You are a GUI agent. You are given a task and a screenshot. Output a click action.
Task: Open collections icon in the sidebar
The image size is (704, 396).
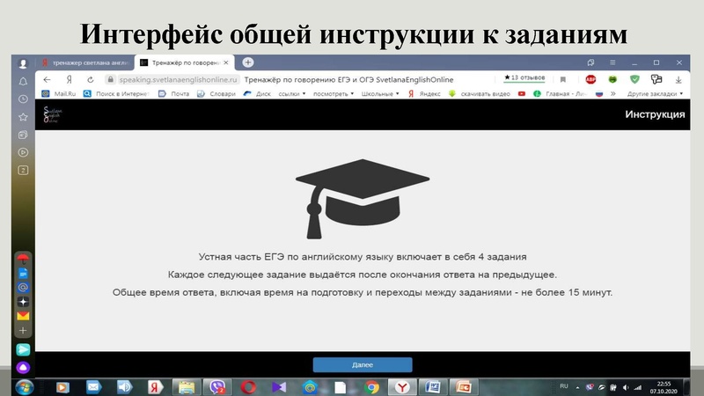pos(23,135)
